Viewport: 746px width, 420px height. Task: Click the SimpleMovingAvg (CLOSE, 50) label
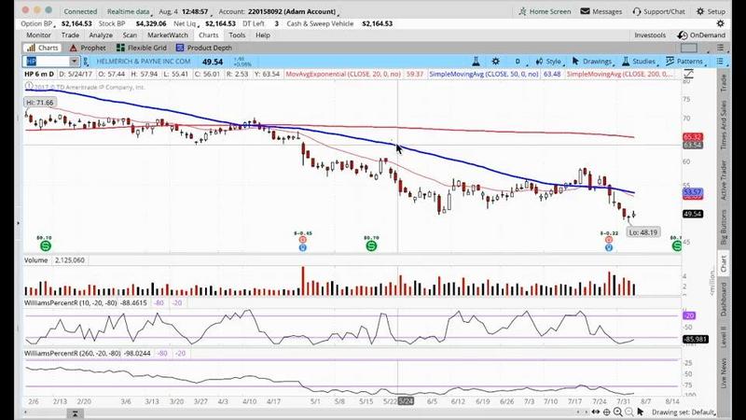[x=484, y=75]
